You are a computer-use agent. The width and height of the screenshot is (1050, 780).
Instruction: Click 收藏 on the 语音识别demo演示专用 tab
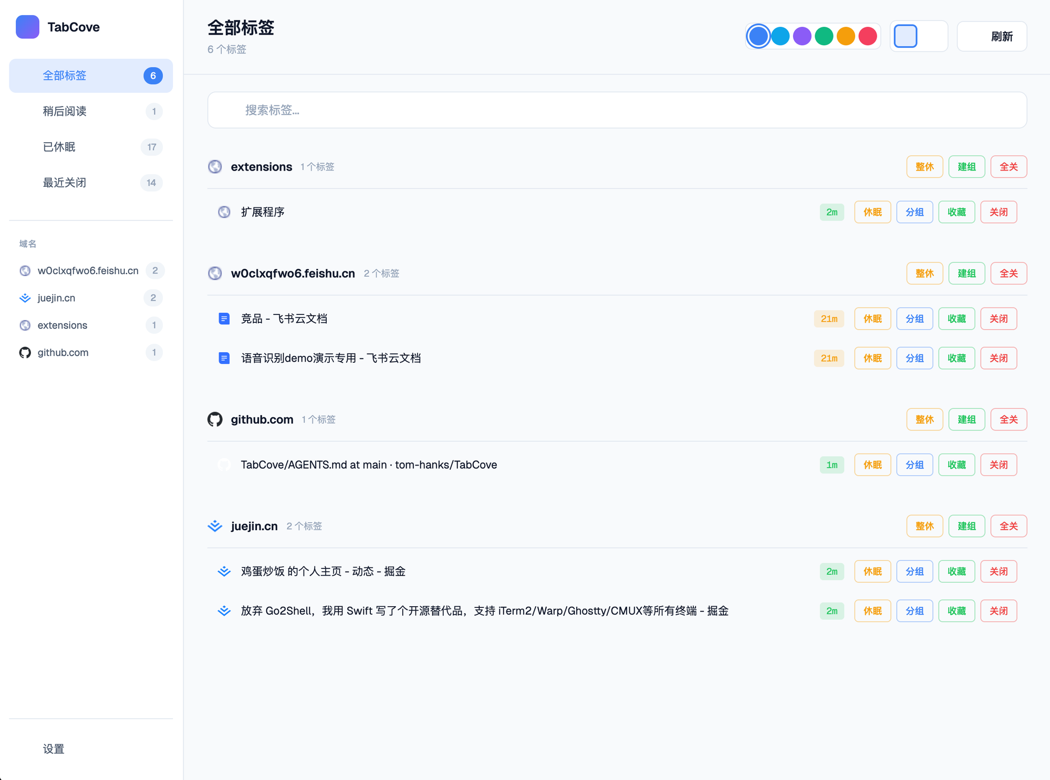957,358
